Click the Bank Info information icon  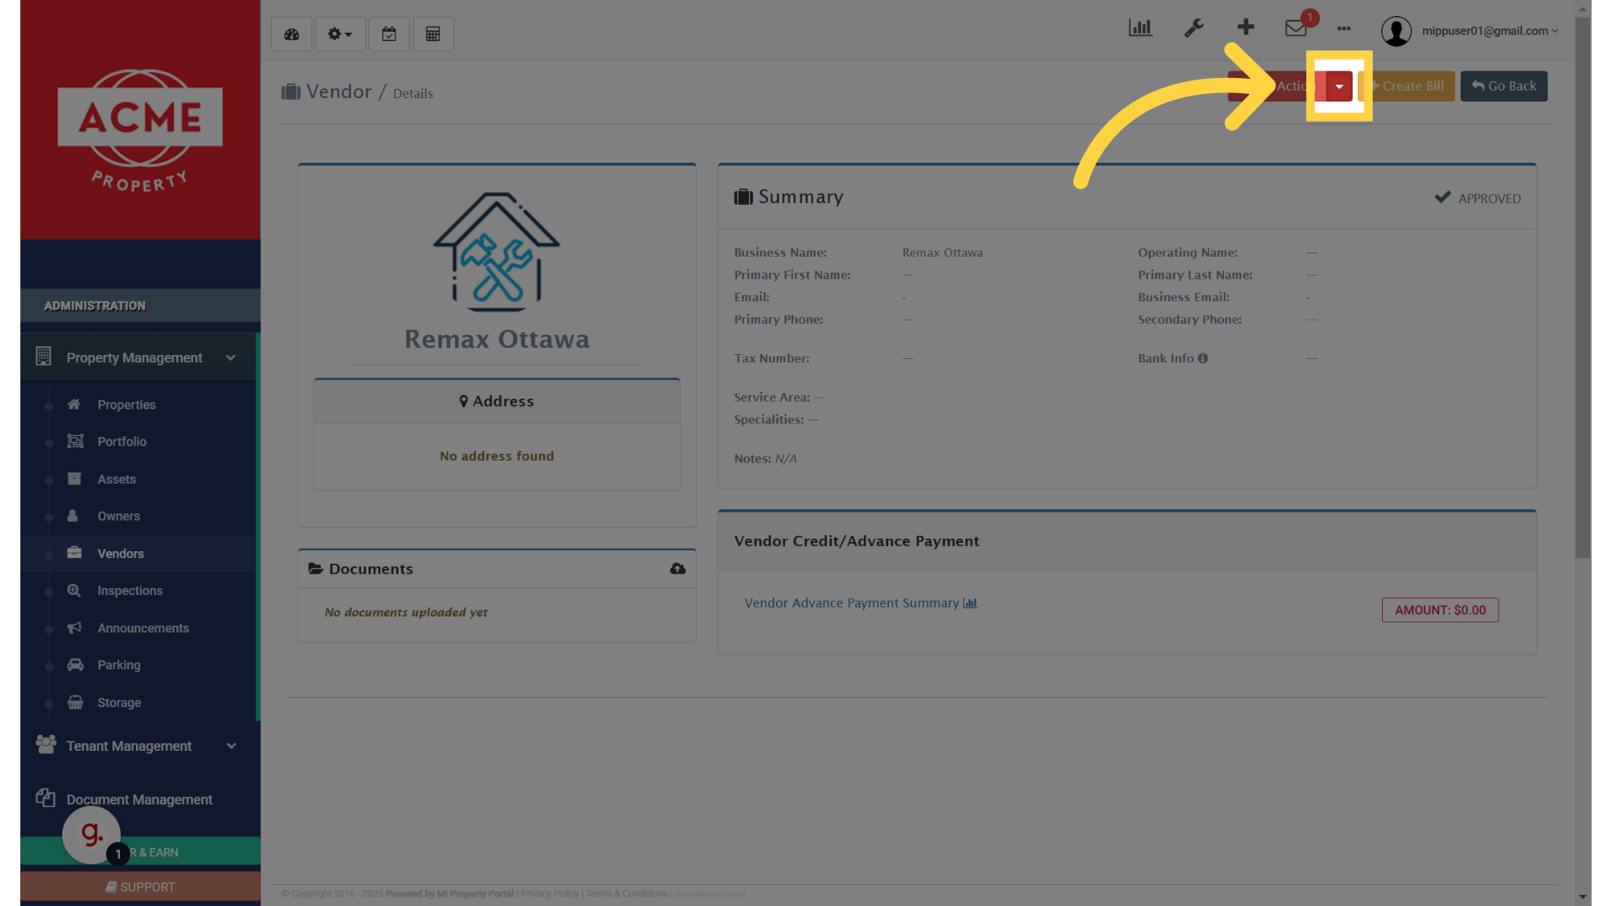pyautogui.click(x=1202, y=358)
